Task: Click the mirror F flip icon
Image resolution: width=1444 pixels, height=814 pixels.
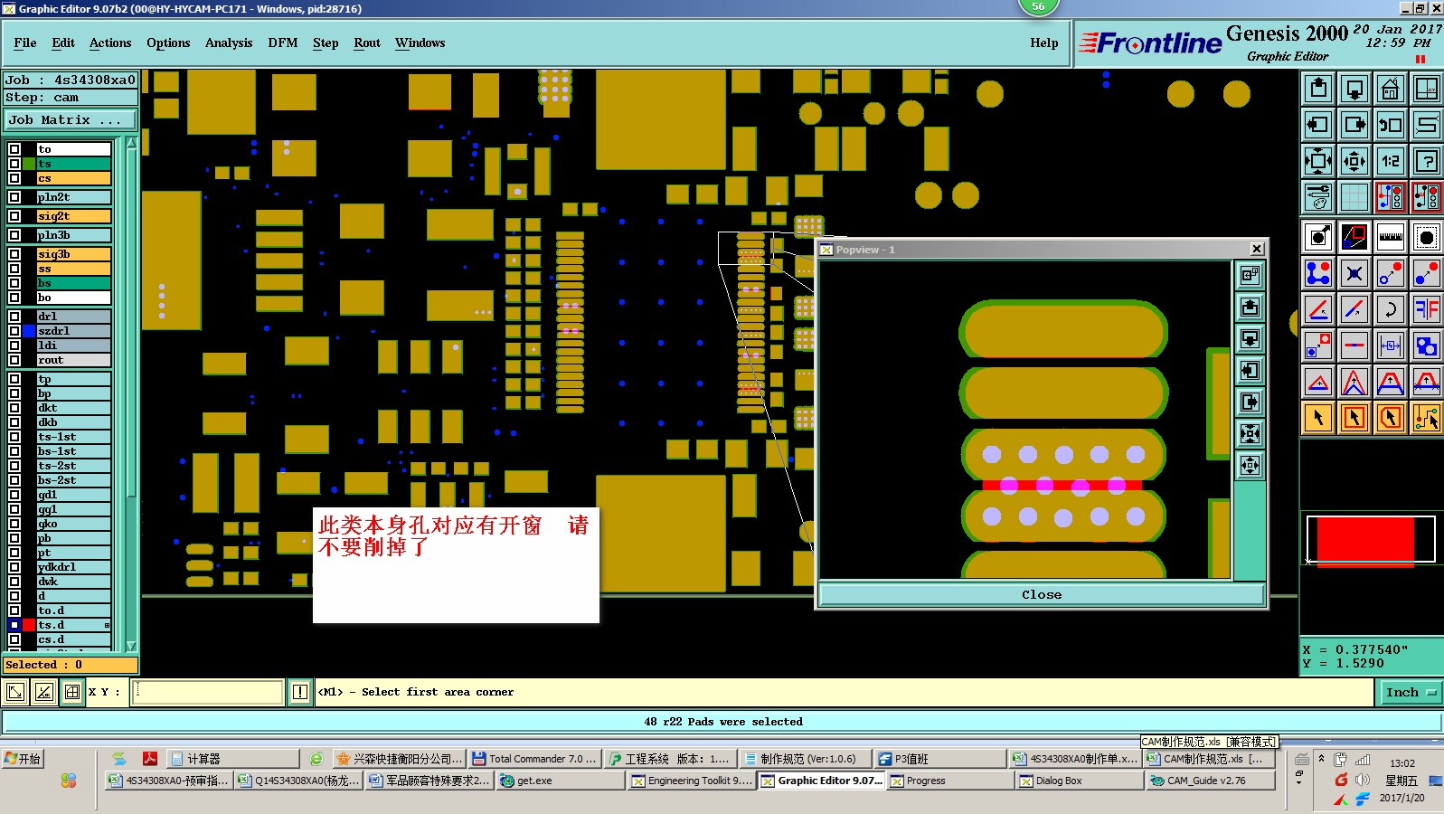Action: point(1427,309)
